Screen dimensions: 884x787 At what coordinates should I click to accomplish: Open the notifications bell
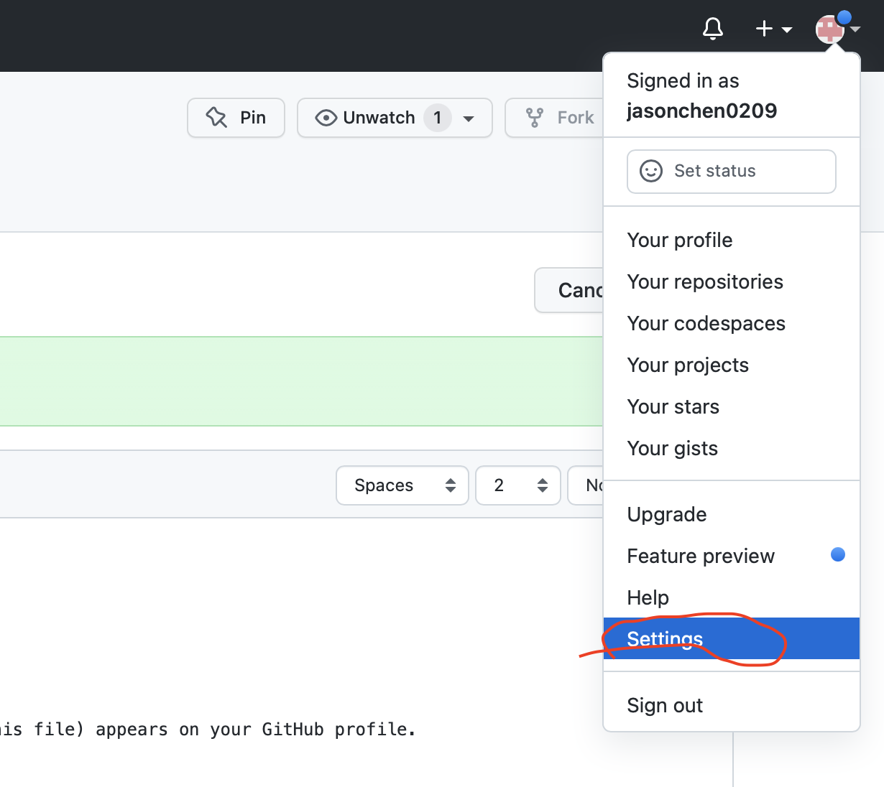tap(712, 29)
